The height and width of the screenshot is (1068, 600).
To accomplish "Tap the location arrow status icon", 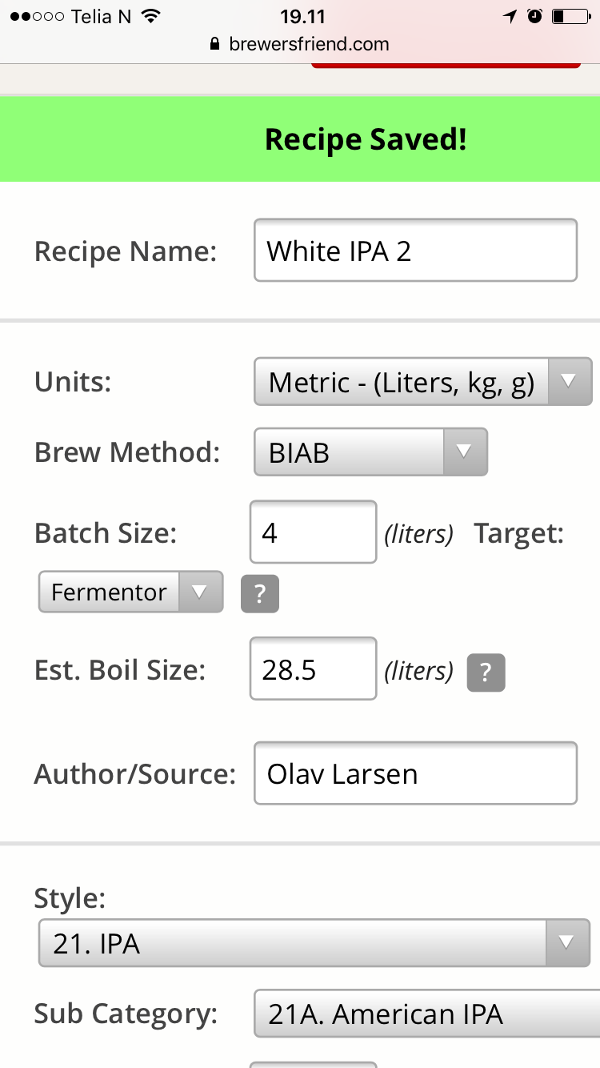I will pyautogui.click(x=510, y=16).
